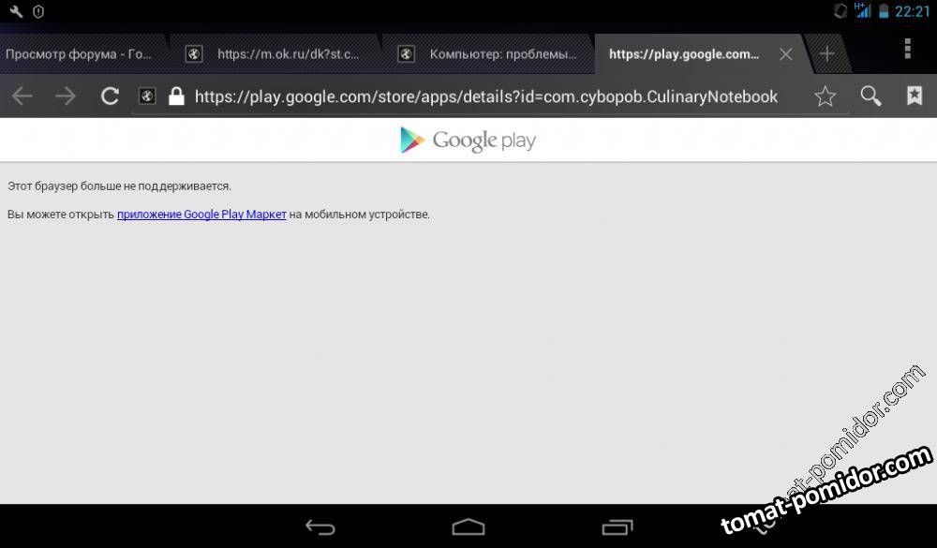Switch to the Компьютер: проблемы tab

[501, 54]
